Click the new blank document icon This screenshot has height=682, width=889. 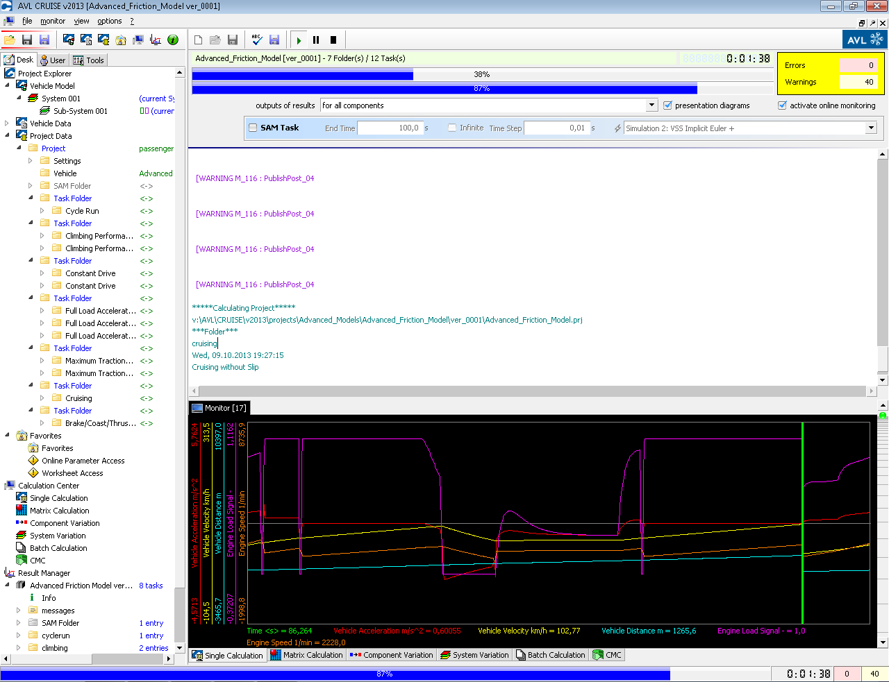[198, 40]
